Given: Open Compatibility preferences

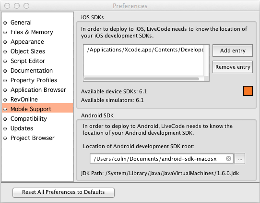Looking at the screenshot, I should tap(28, 119).
